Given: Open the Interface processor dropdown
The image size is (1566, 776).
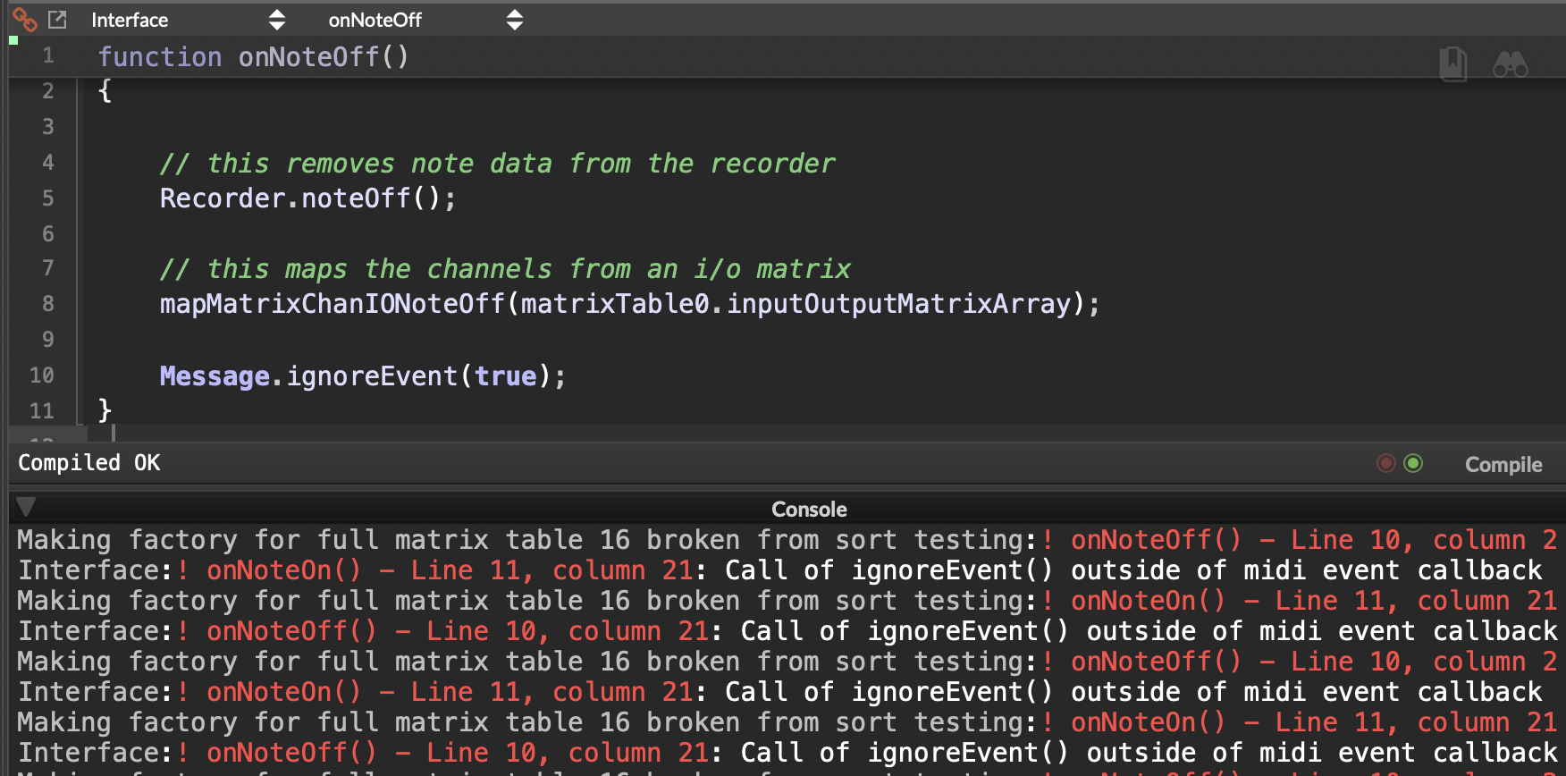Looking at the screenshot, I should pos(188,20).
